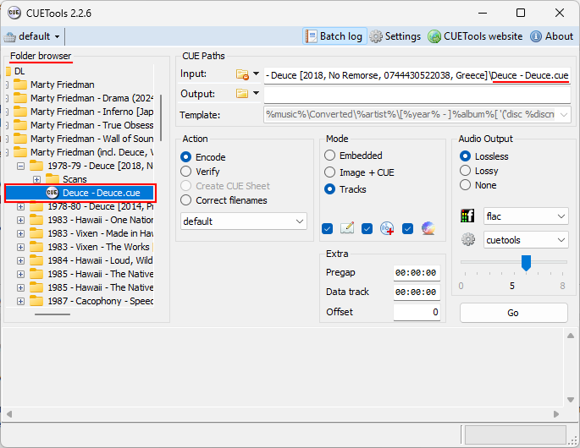Click the folder browser vertical scrollbar
The height and width of the screenshot is (448, 580).
(x=161, y=117)
